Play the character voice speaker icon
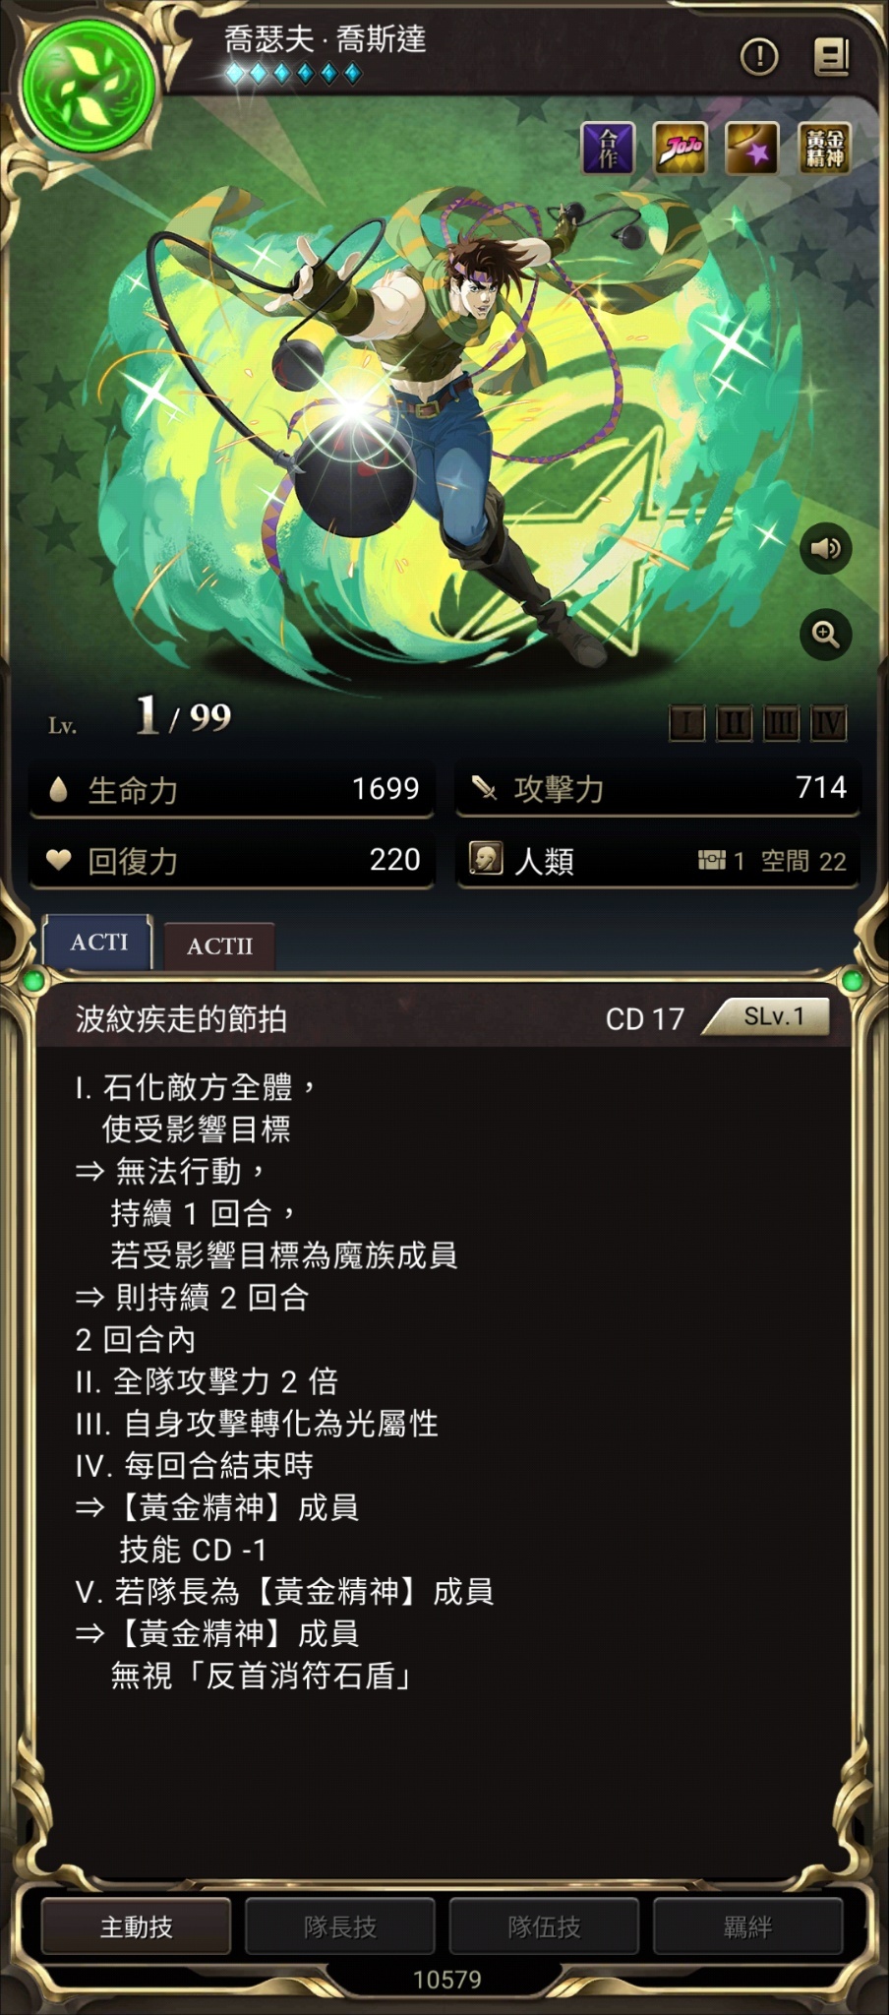This screenshot has width=889, height=2015. pos(825,548)
